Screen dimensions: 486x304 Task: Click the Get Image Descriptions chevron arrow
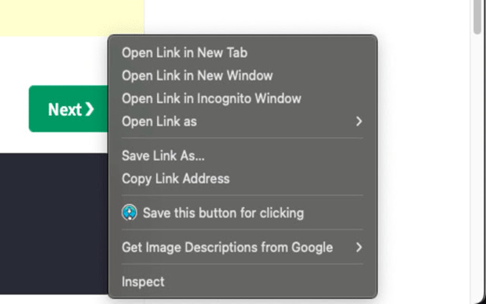coord(359,247)
